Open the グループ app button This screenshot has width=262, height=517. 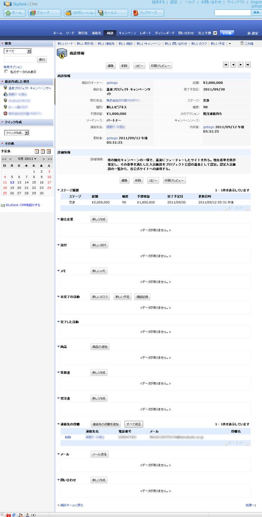point(45,13)
